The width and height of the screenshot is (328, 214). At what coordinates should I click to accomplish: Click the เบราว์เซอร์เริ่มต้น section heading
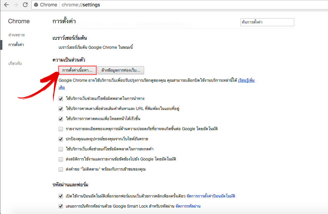[70, 38]
